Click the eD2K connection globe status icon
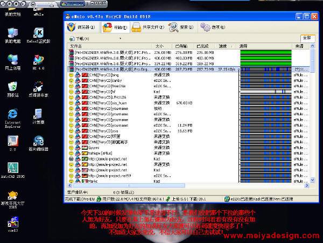Screen dimensions: 323x243 [x=227, y=199]
